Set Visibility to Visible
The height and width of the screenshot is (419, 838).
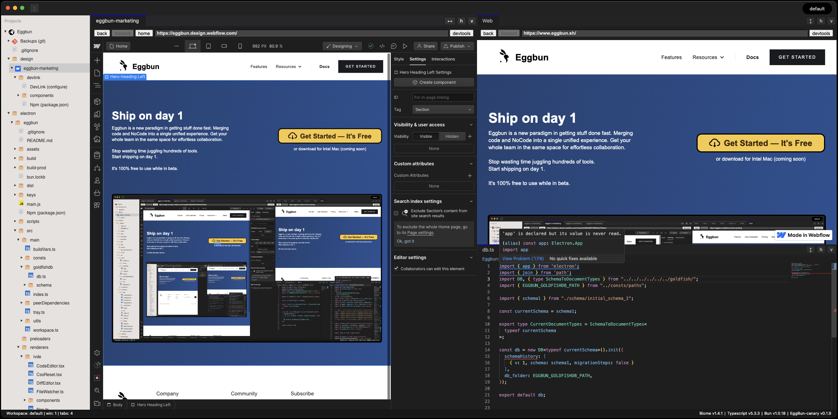tap(426, 136)
